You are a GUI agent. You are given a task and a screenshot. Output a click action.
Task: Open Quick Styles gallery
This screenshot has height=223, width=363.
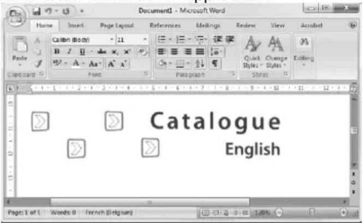click(252, 52)
